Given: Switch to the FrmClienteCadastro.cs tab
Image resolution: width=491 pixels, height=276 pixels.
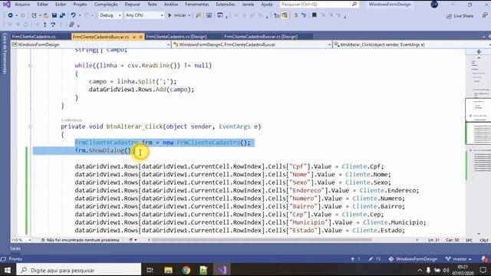Looking at the screenshot, I should (x=34, y=37).
